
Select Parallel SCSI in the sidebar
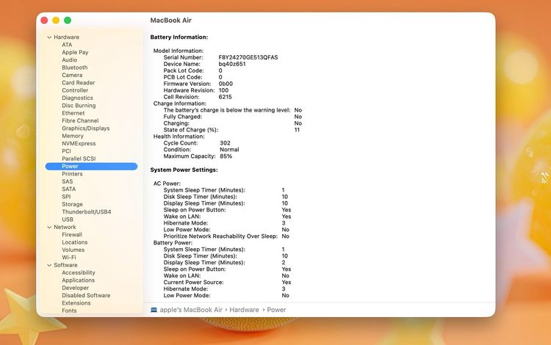(79, 159)
